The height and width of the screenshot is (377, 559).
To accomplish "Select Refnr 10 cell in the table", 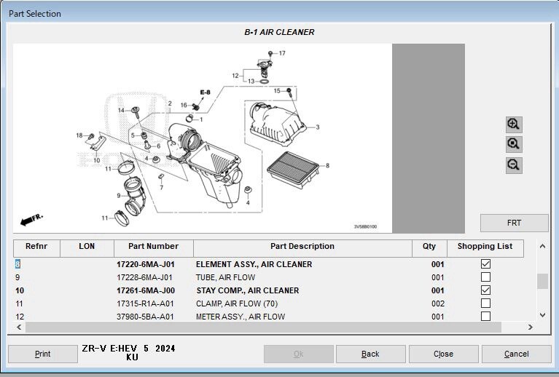I will point(20,290).
